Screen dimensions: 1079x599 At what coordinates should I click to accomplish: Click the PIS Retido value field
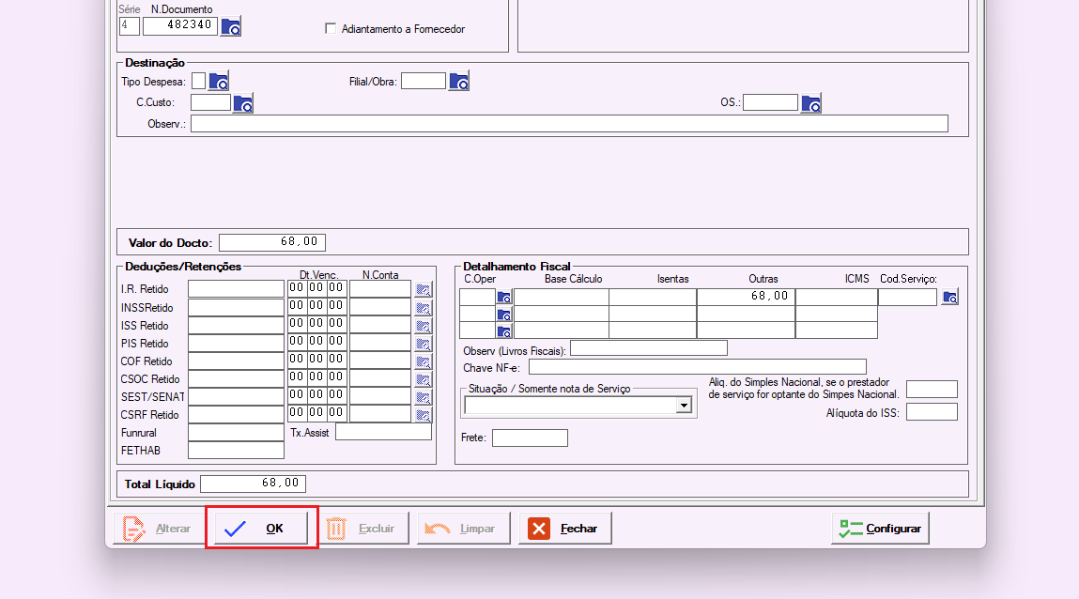pos(236,343)
